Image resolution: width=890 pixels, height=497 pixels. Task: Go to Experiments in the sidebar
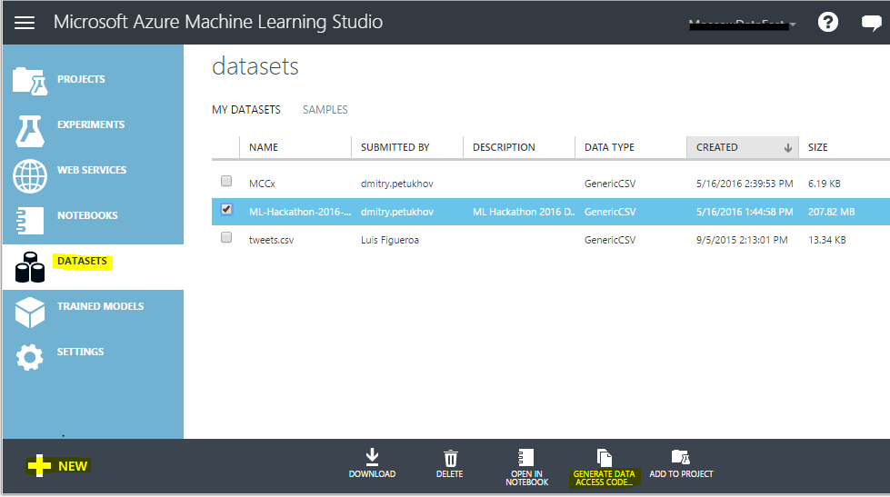(91, 124)
